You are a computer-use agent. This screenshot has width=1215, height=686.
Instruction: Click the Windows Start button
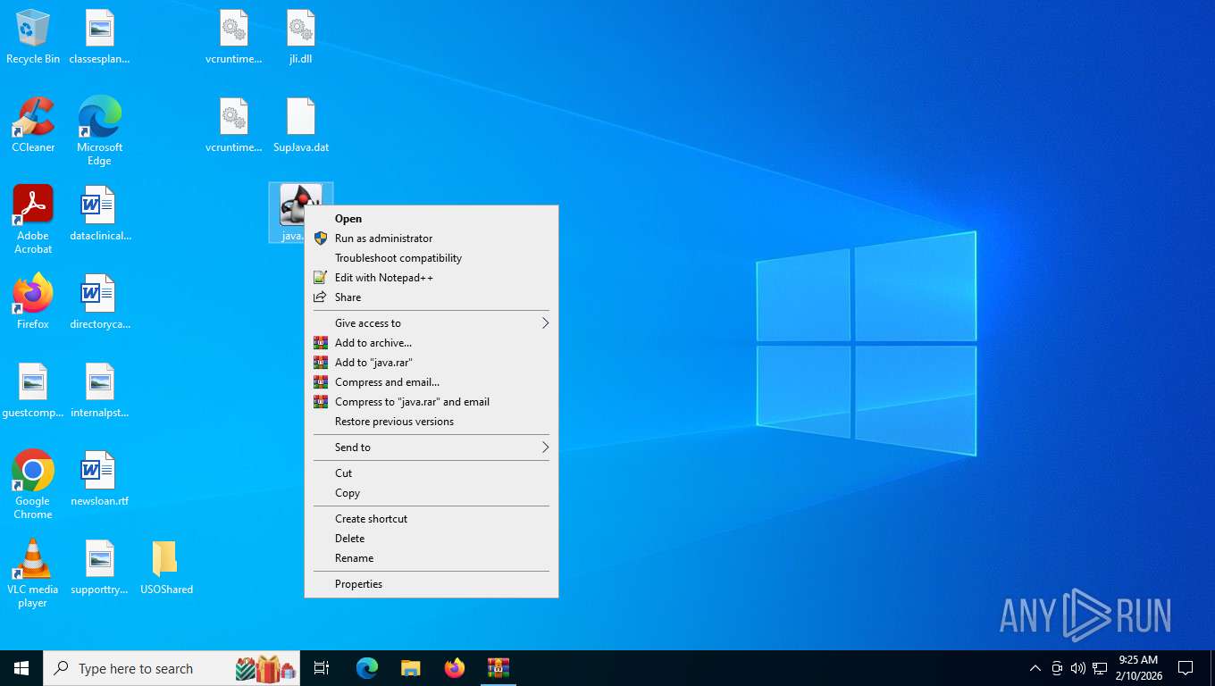point(21,668)
